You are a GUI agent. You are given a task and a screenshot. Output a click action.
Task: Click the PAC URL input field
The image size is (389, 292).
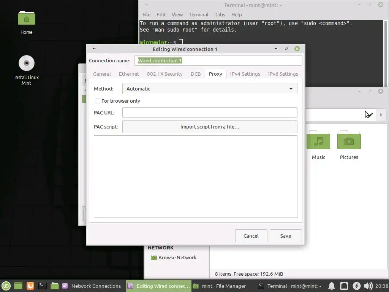210,113
